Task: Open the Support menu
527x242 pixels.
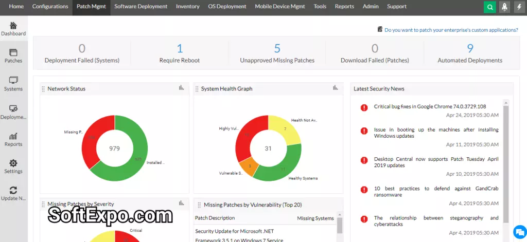Action: click(x=397, y=6)
